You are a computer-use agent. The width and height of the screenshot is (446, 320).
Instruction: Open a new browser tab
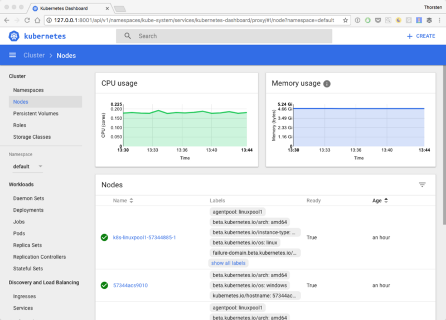[x=120, y=9]
